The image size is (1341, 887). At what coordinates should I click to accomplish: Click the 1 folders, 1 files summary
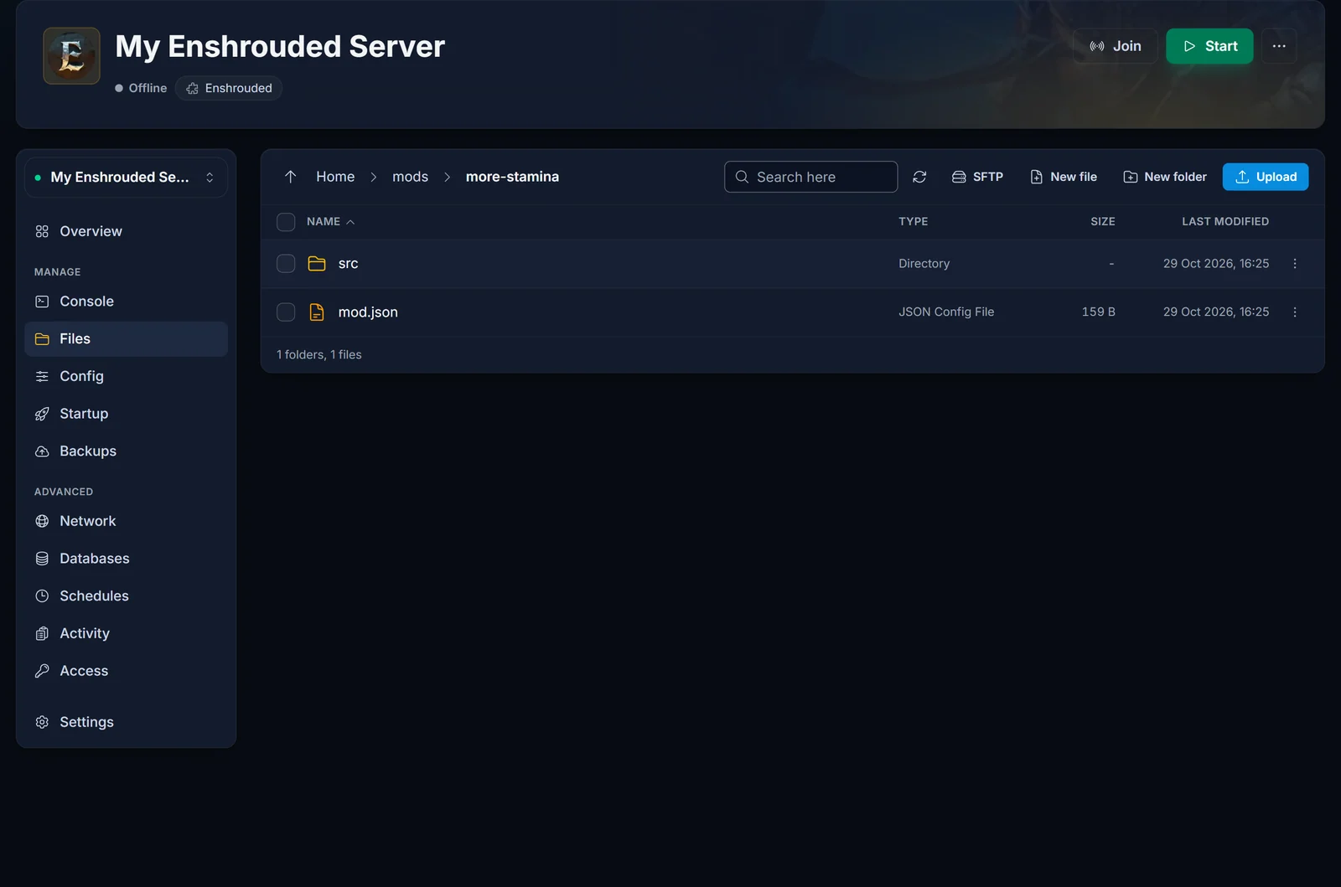tap(319, 355)
